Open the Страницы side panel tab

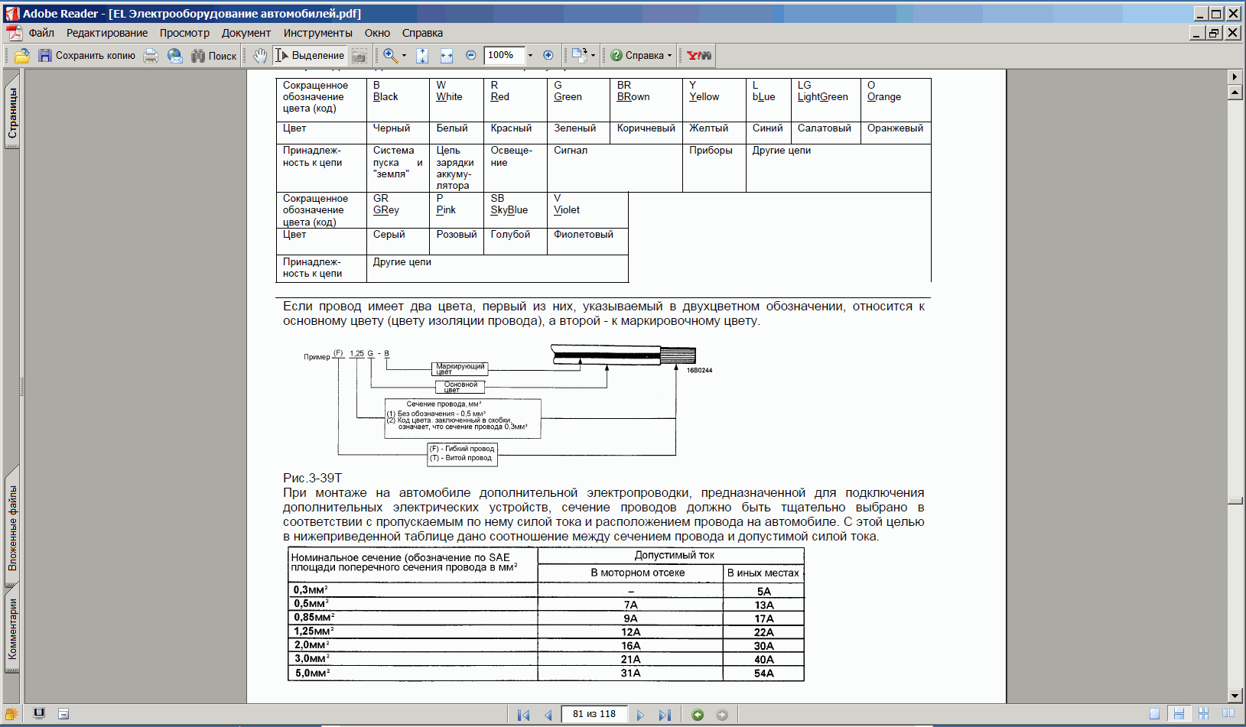(x=12, y=112)
